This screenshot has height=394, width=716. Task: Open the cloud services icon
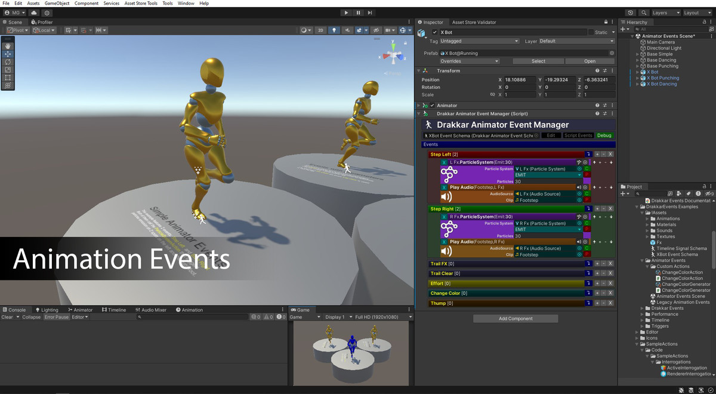click(x=33, y=13)
